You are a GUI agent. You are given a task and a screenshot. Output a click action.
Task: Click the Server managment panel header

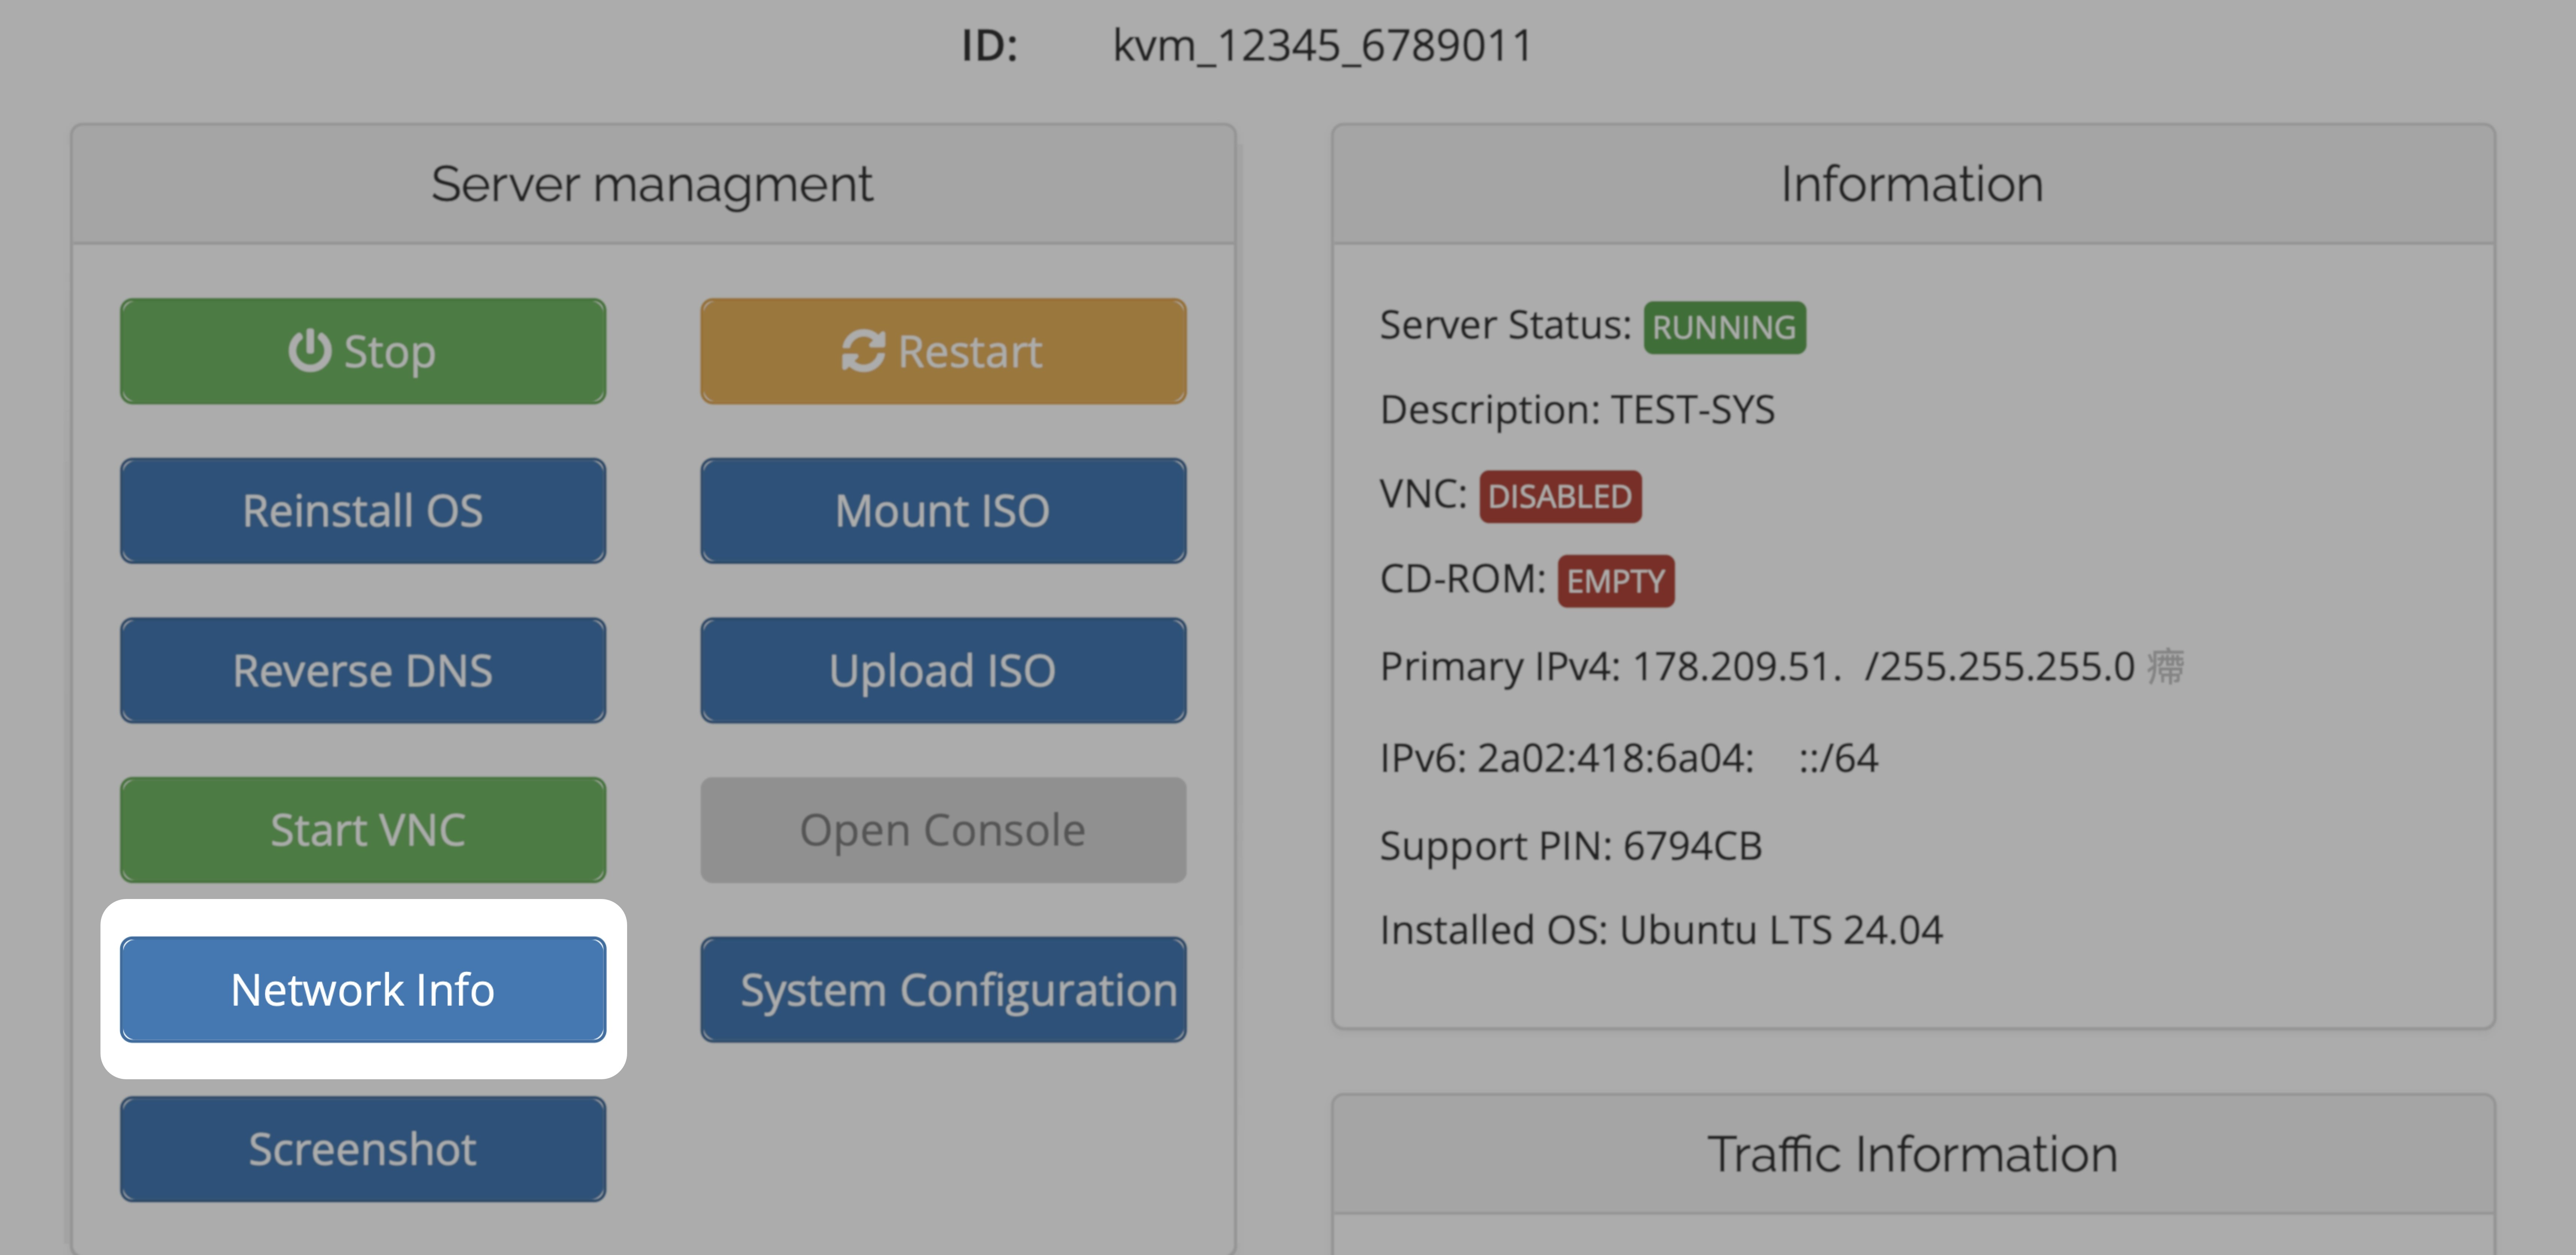point(652,184)
